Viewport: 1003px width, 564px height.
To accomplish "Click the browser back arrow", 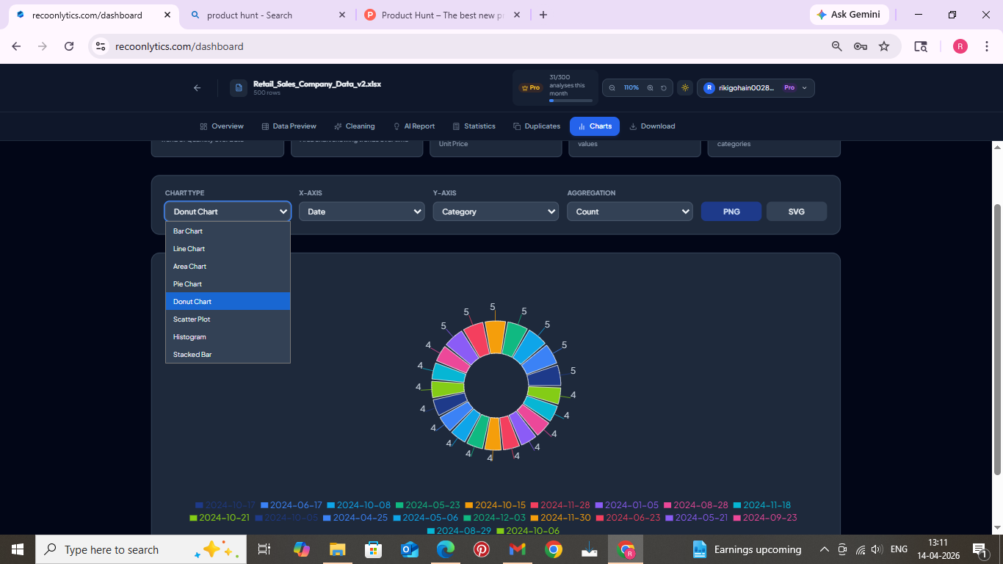I will pos(16,46).
